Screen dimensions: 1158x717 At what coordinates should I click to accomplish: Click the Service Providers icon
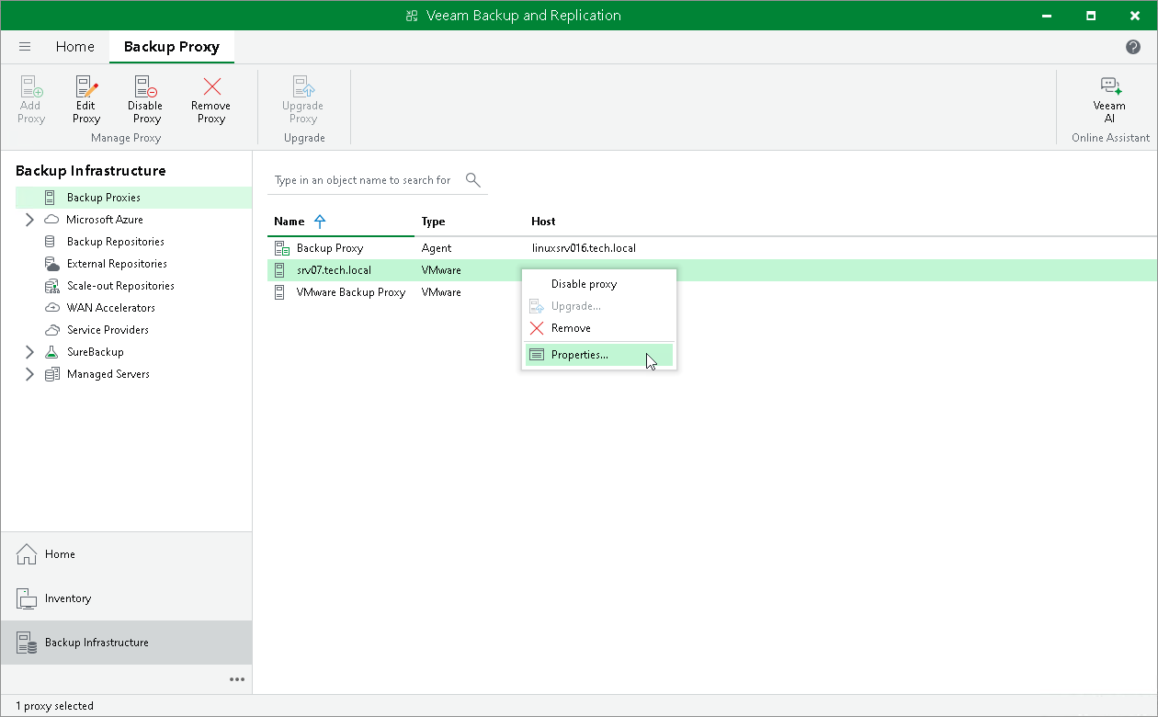(x=51, y=330)
